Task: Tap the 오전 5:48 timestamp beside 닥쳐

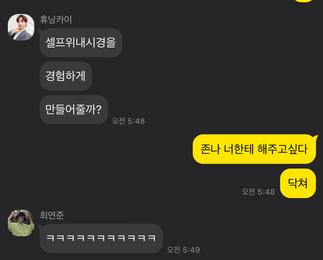Action: (258, 192)
